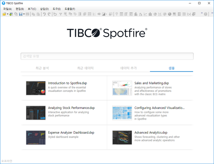Viewport: 214px width, 164px height.
Task: Expand the Open icon dropdown arrow
Action: click(x=8, y=14)
